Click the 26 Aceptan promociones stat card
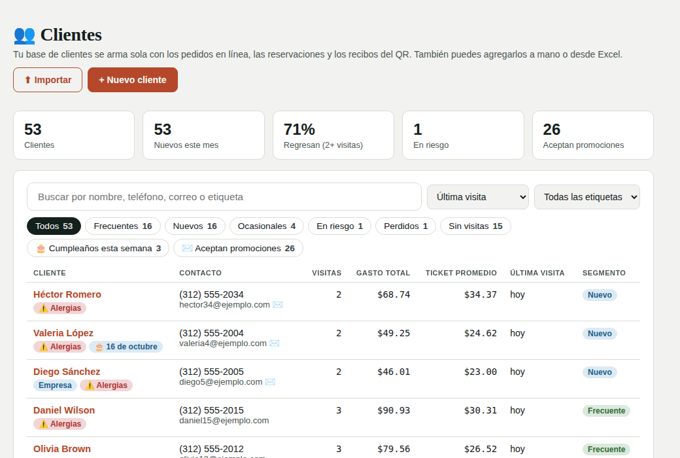 593,135
